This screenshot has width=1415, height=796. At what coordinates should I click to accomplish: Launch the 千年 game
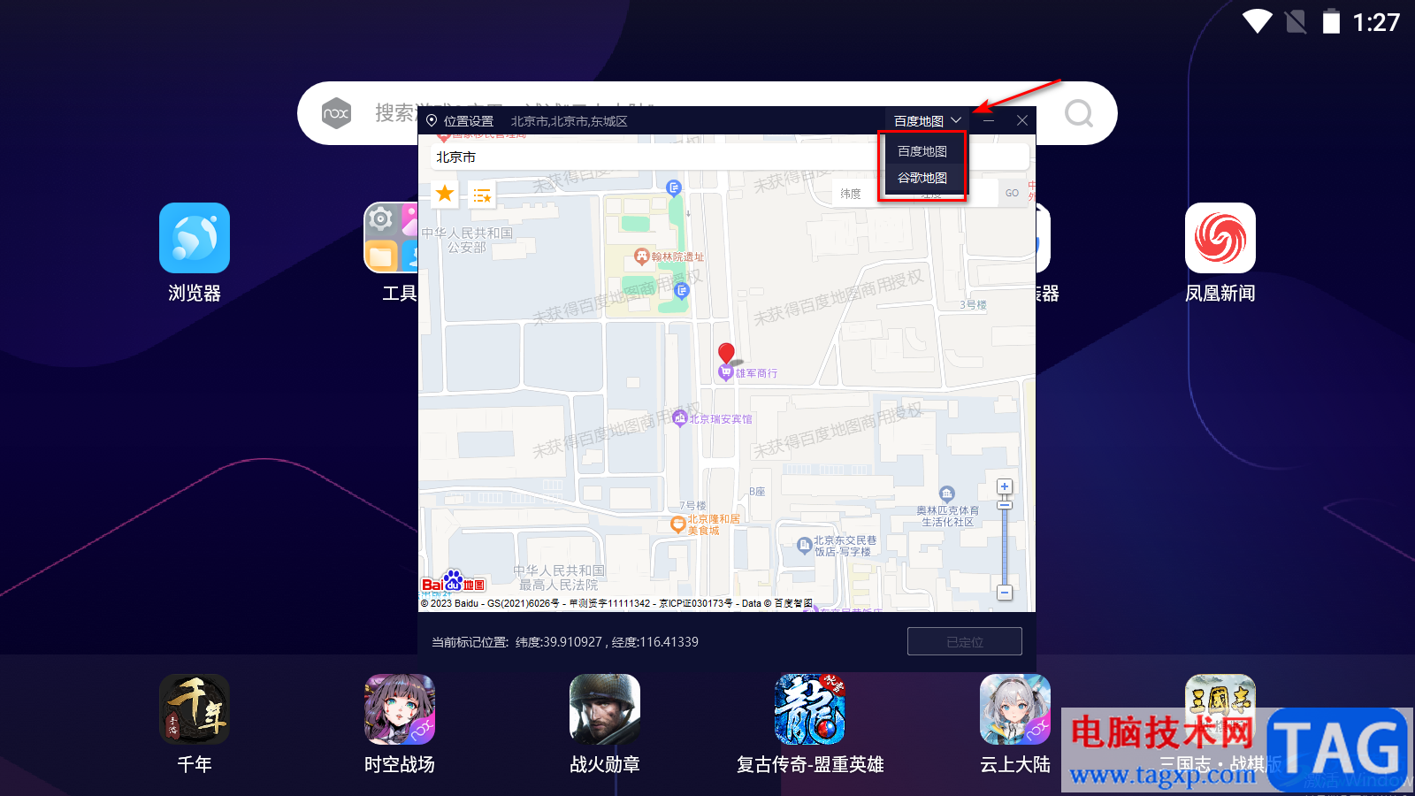pyautogui.click(x=195, y=709)
